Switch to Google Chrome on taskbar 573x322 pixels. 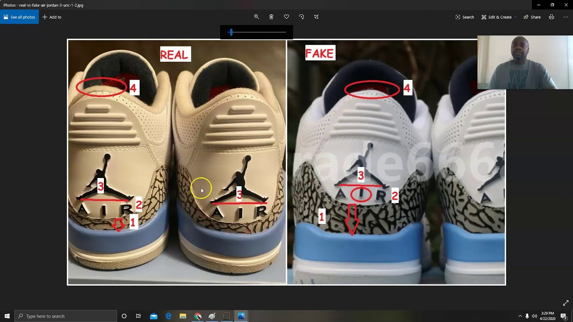click(198, 316)
